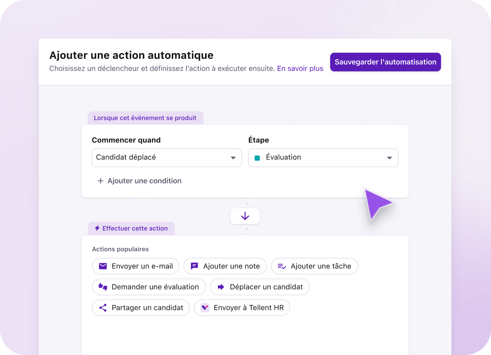The height and width of the screenshot is (355, 491).
Task: Click 'Sauvegarder l'automatisation'
Action: (385, 62)
